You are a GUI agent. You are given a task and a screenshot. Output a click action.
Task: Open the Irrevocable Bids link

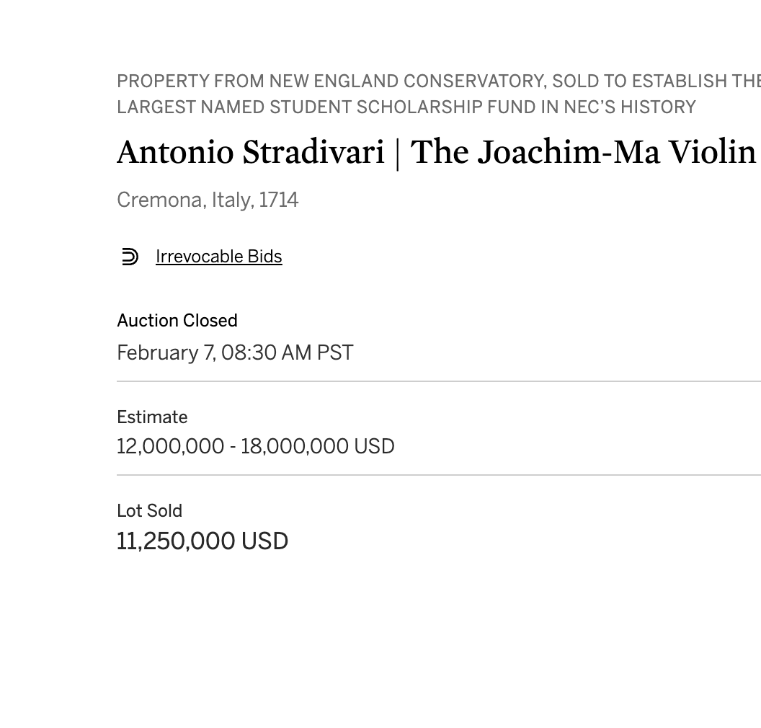tap(219, 257)
